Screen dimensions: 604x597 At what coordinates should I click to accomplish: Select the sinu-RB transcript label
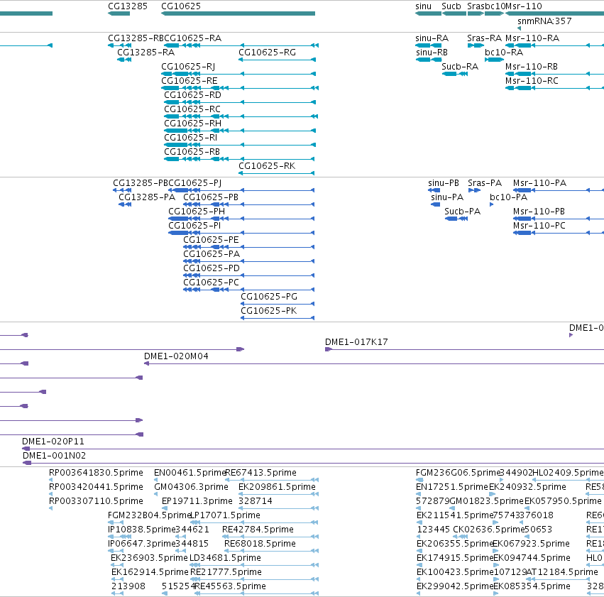click(x=432, y=53)
